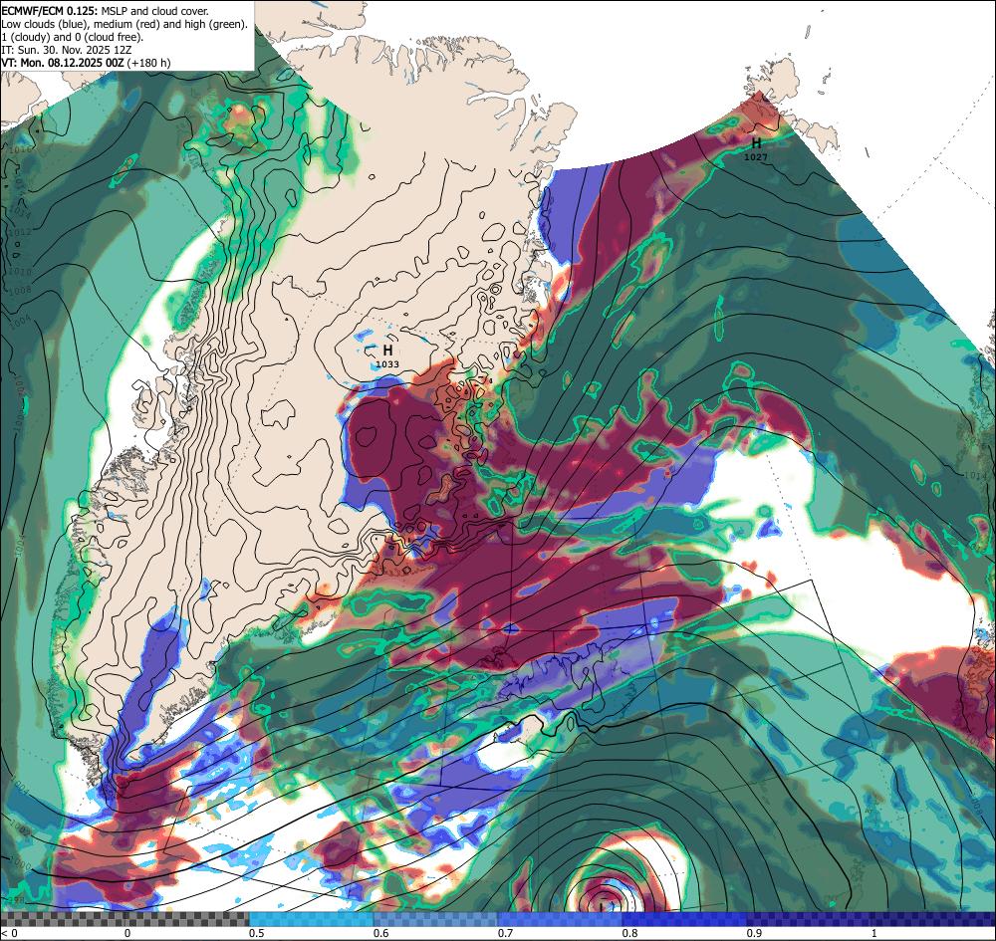Click the 0.5–0.6 light blue colorbar segment
This screenshot has width=996, height=941.
(311, 919)
